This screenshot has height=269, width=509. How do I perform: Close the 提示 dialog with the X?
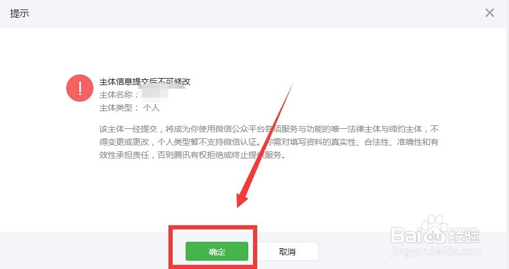(489, 13)
